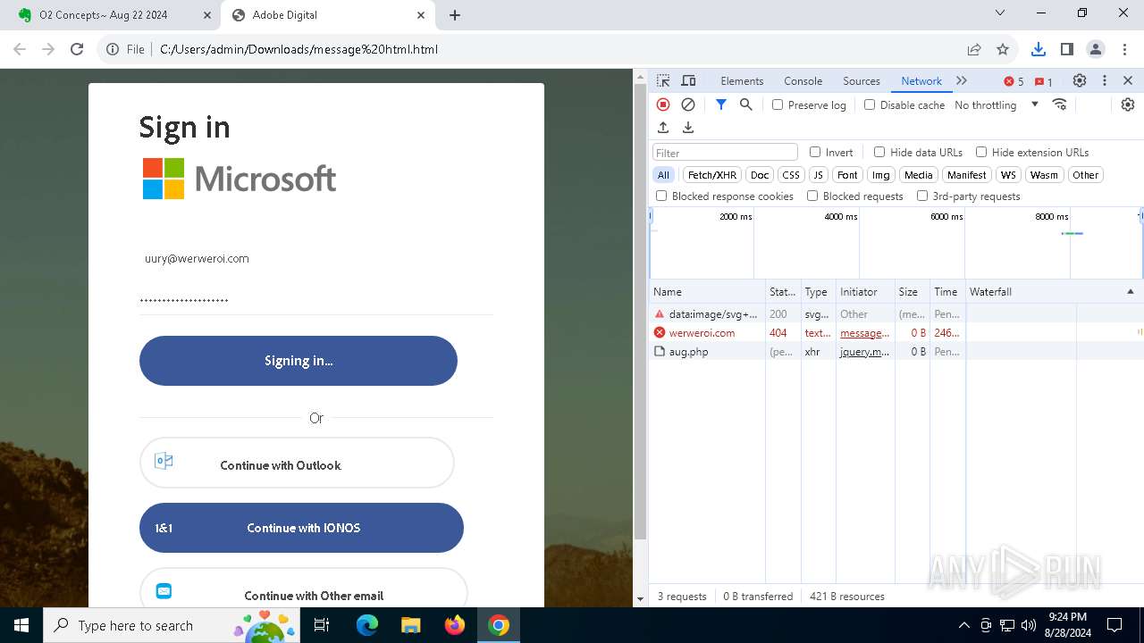
Task: Click the password input field
Action: pyautogui.click(x=316, y=300)
